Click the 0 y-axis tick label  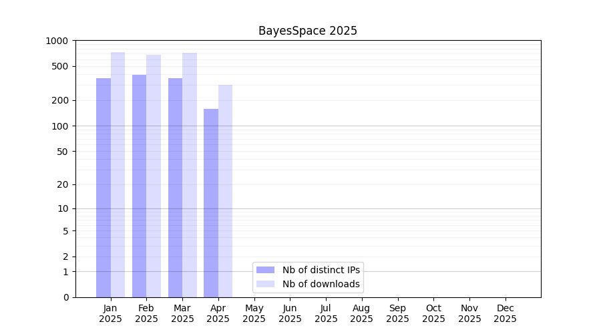point(65,297)
